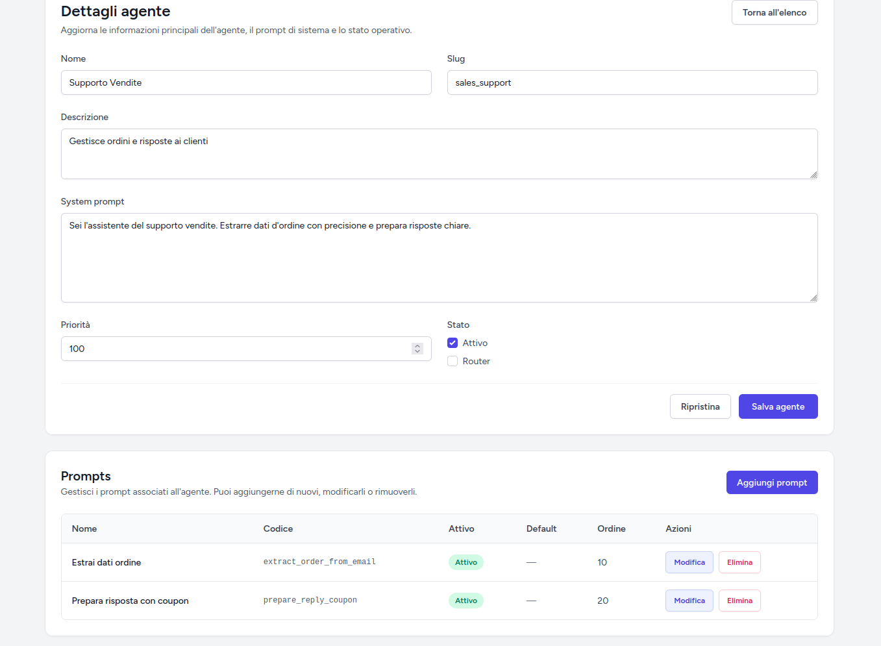Click inside the System prompt textarea
The height and width of the screenshot is (646, 881).
[x=438, y=257]
